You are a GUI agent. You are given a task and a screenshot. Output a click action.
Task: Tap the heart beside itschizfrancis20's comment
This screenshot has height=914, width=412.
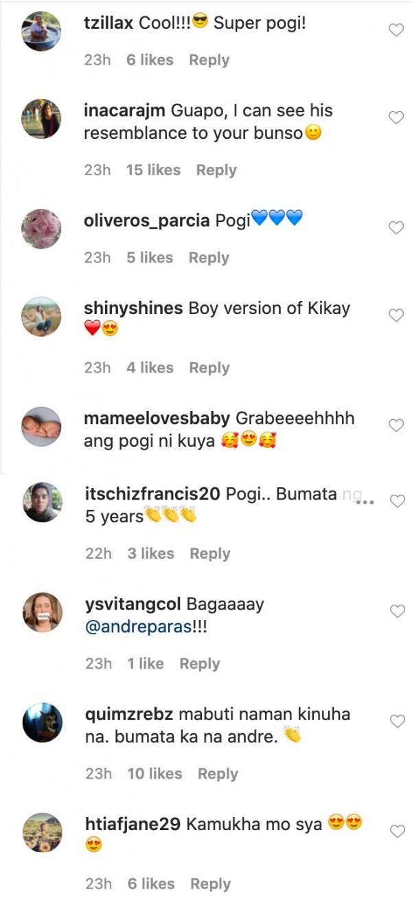pos(397,501)
